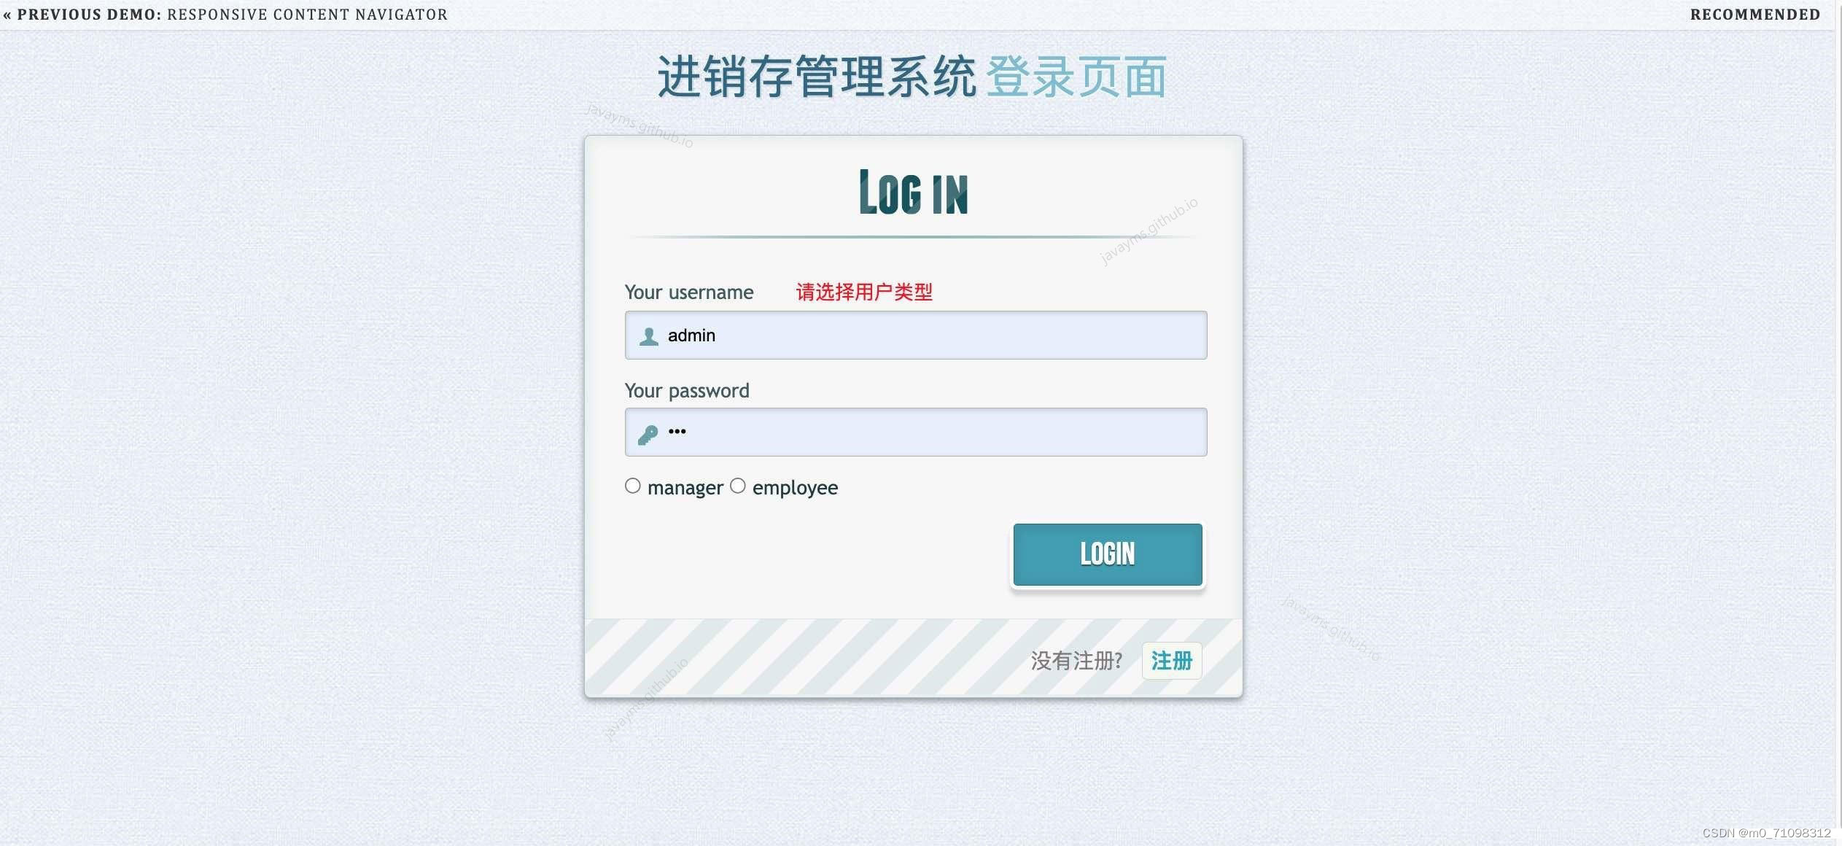This screenshot has height=846, width=1842.
Task: Click the Your password label
Action: tap(687, 391)
